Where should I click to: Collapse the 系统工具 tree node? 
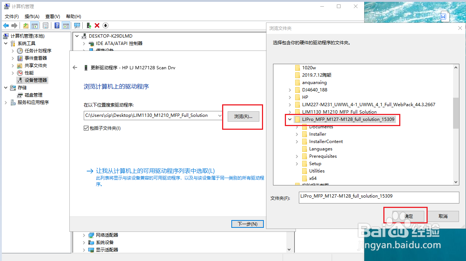[x=6, y=43]
